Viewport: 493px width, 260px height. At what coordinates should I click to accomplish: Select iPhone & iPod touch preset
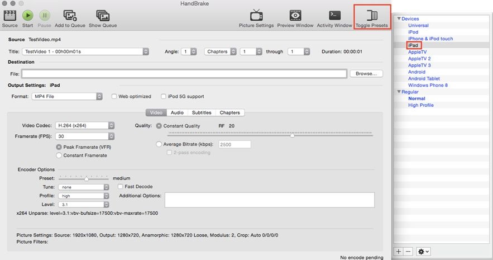pyautogui.click(x=430, y=39)
